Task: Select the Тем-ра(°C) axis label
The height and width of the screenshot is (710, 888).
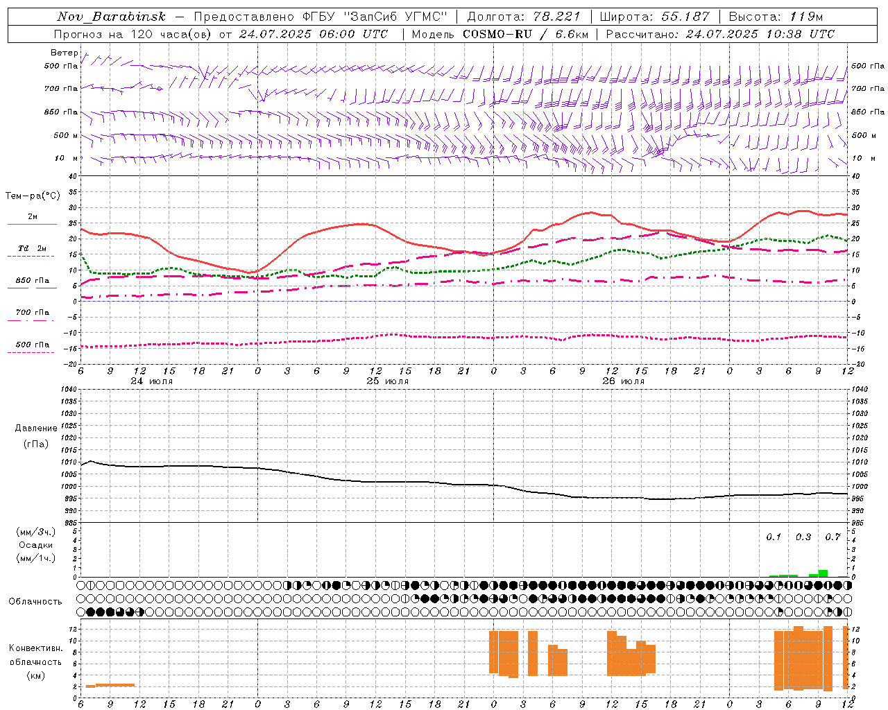Action: pos(33,196)
